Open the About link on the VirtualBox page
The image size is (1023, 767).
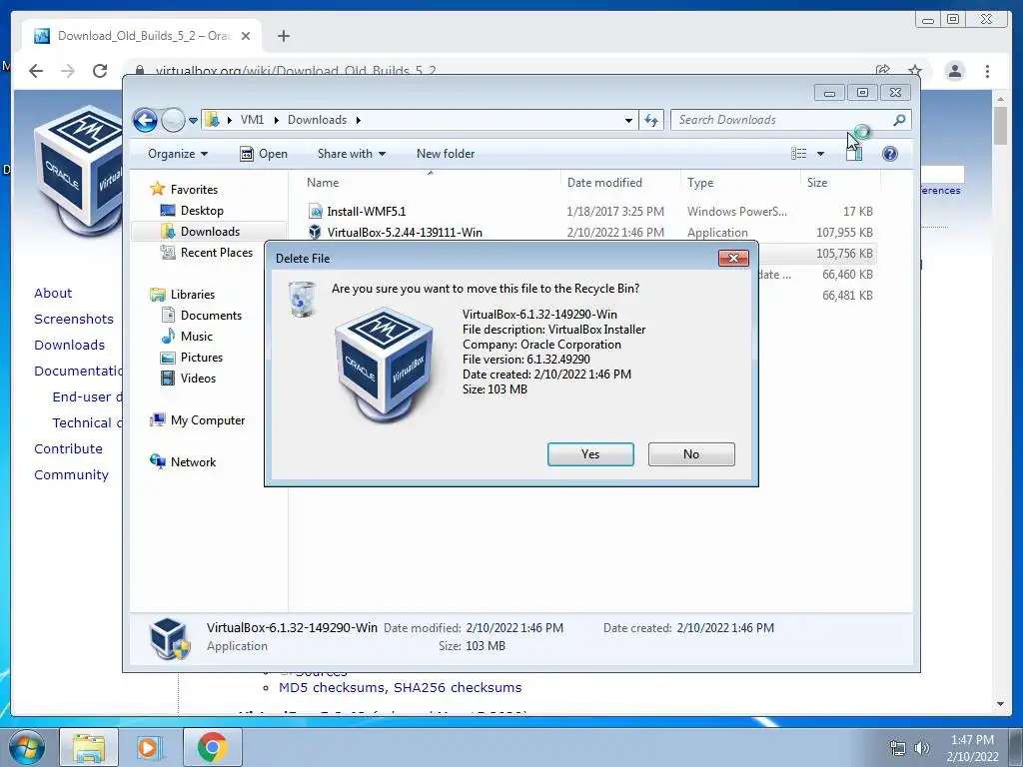pos(53,293)
